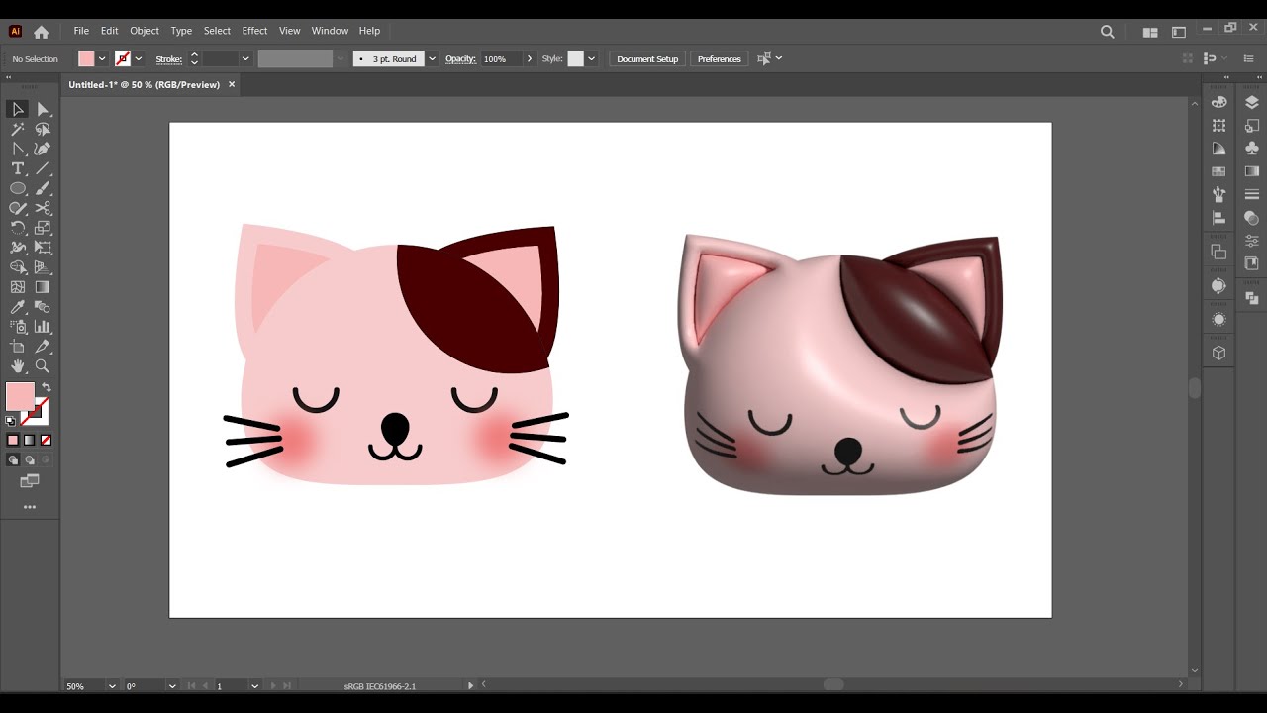Screen dimensions: 1267x713
Task: Select the Selection tool (black arrow)
Action: (x=18, y=109)
